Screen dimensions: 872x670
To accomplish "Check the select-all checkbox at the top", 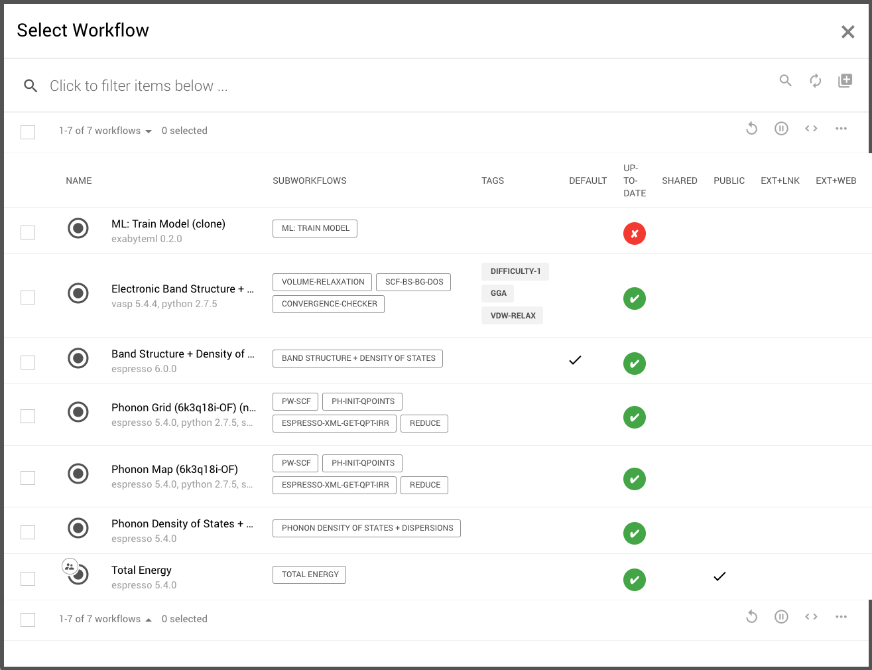I will coord(27,132).
